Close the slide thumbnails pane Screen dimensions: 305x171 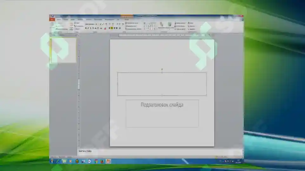pos(76,35)
